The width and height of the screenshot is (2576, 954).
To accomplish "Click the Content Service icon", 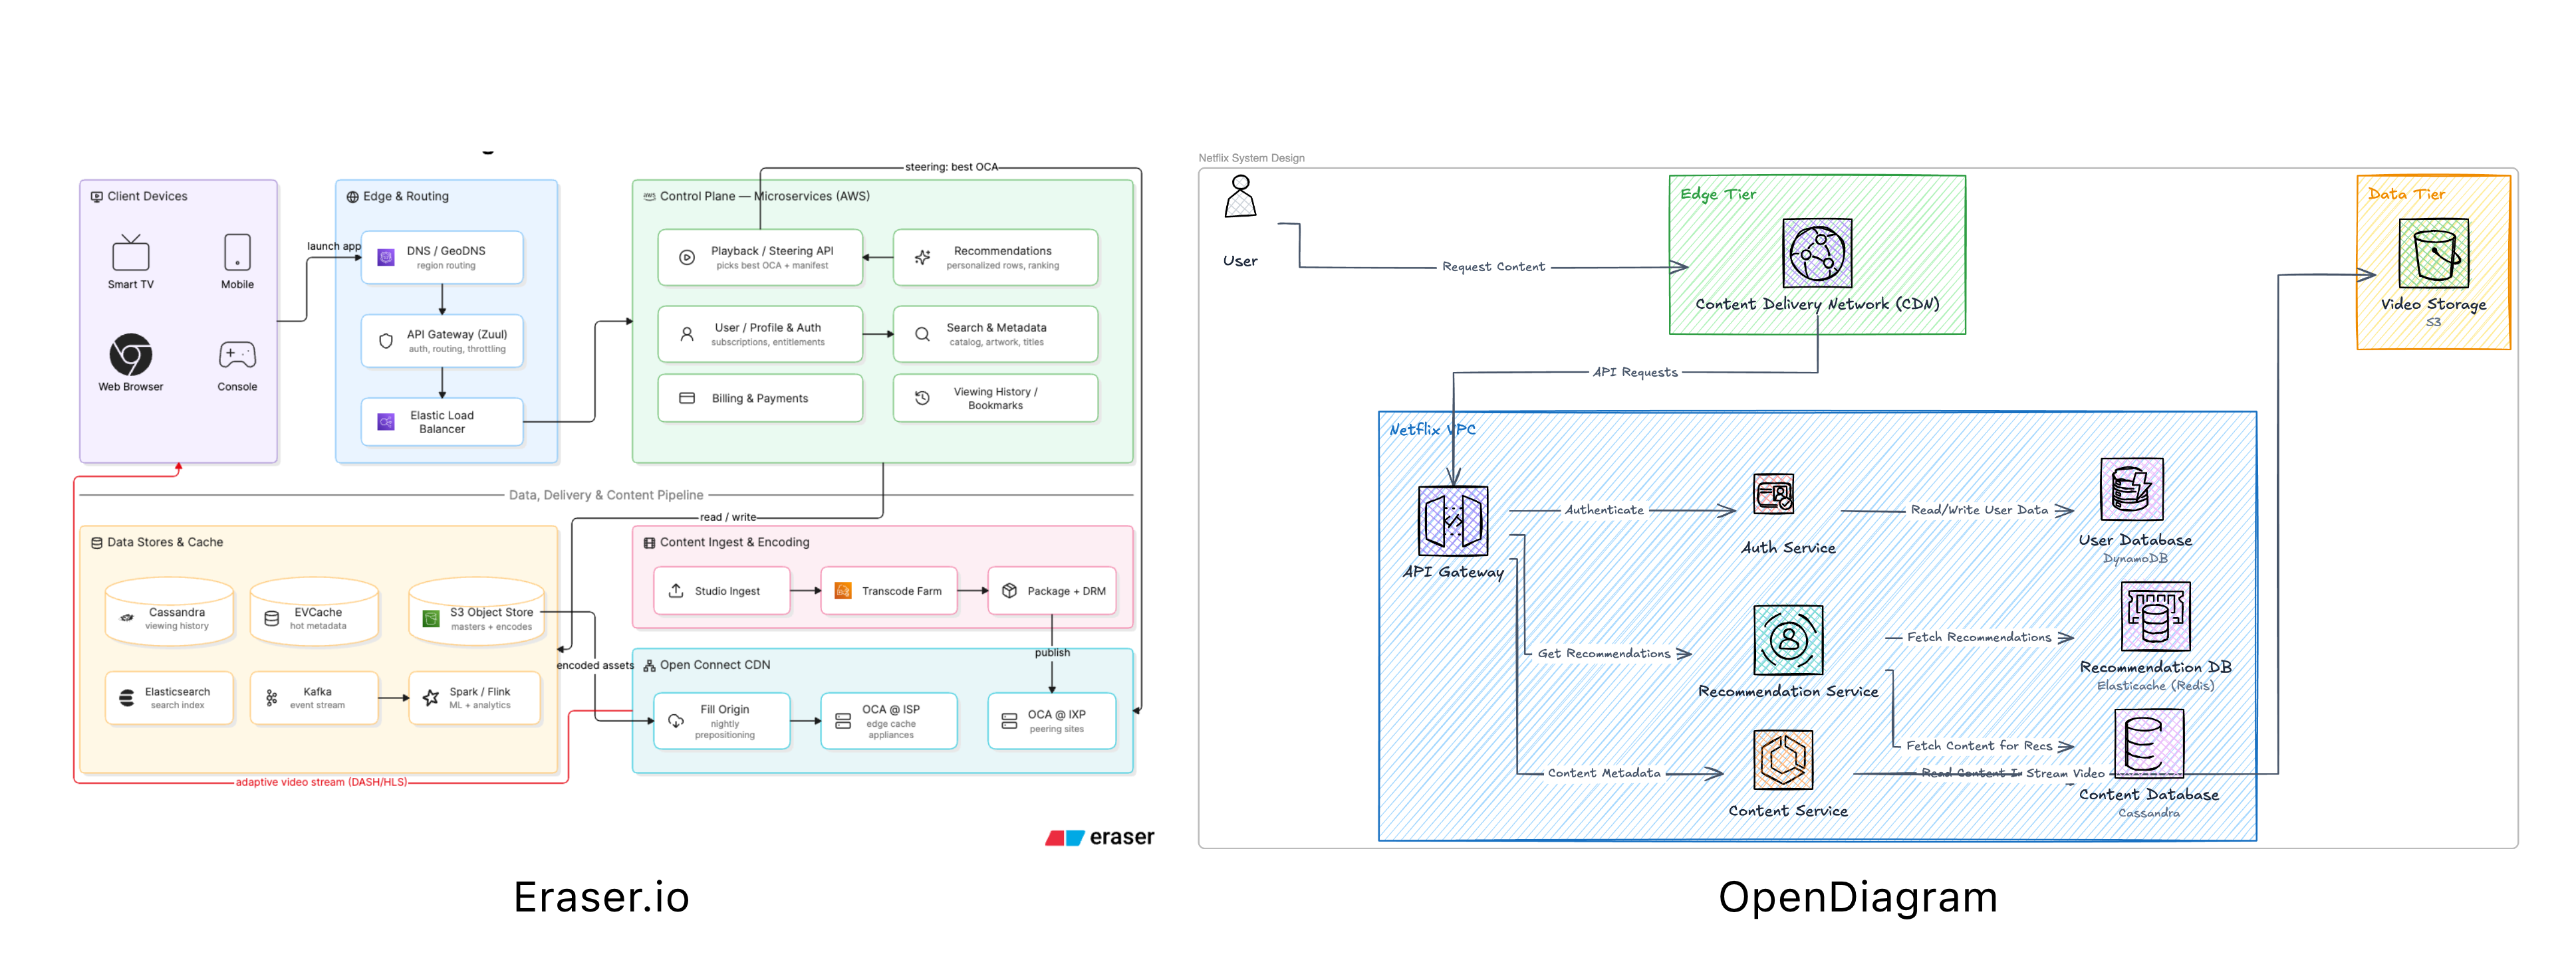I will pos(1784,760).
